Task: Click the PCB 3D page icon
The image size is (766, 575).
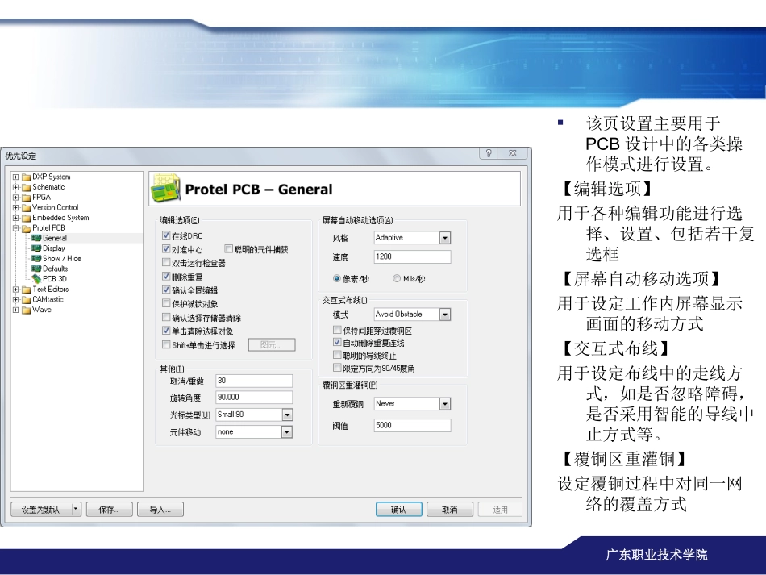Action: (x=36, y=279)
